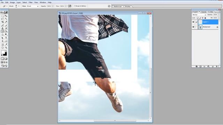Select the Blur tool
223x125 pixels.
tap(2, 34)
